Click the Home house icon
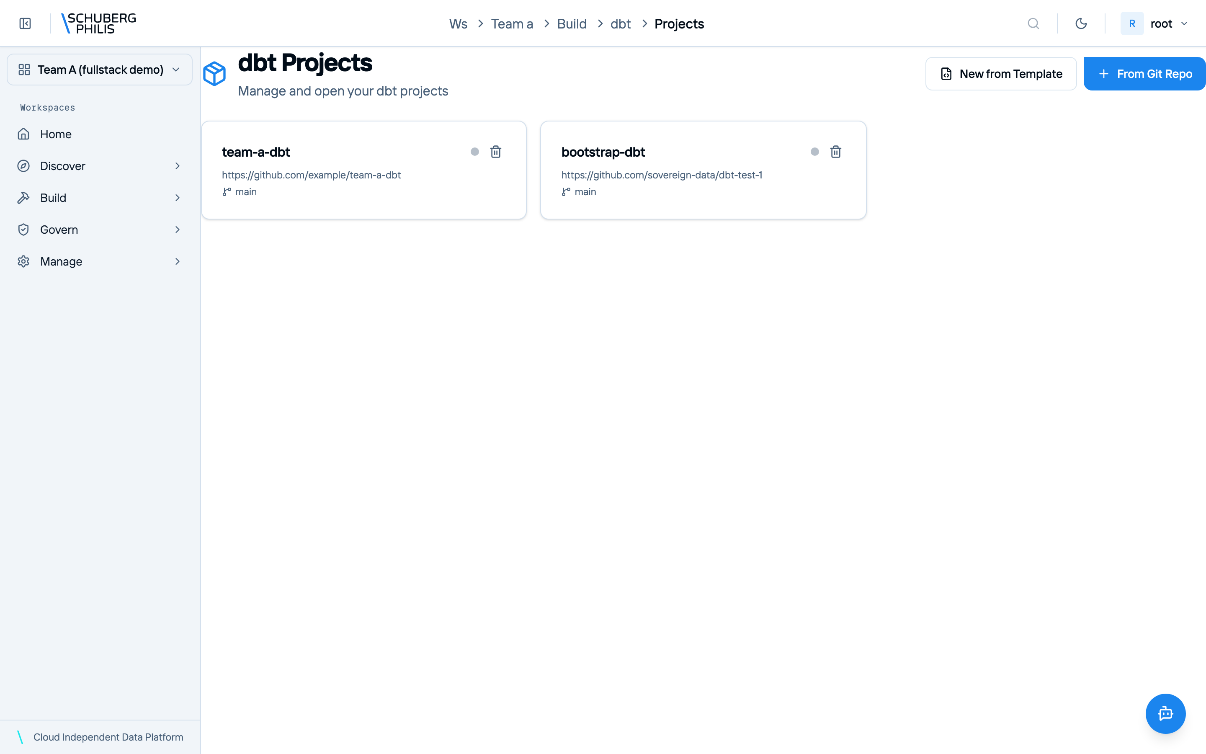 (23, 134)
